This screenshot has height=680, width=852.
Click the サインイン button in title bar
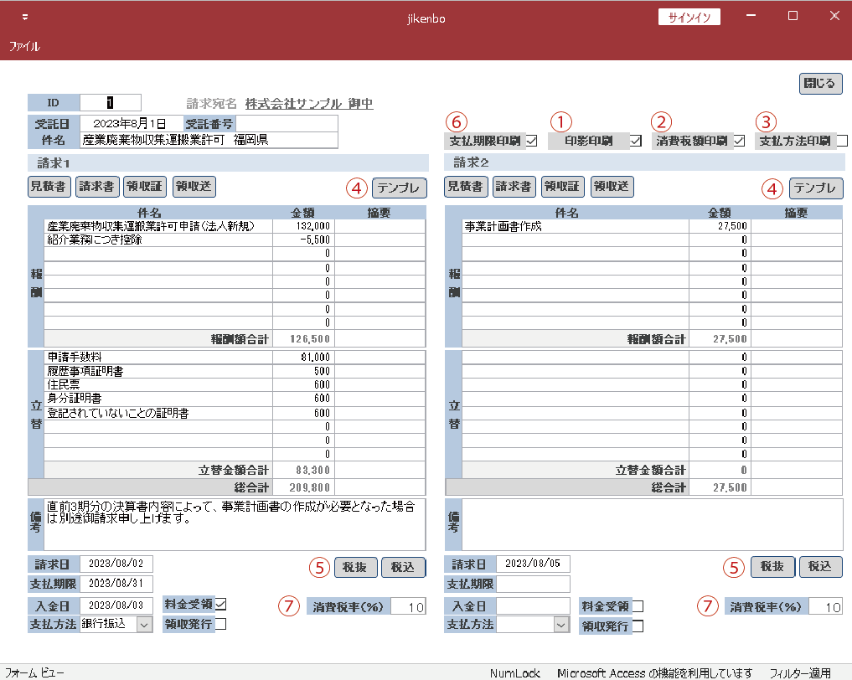coord(689,18)
